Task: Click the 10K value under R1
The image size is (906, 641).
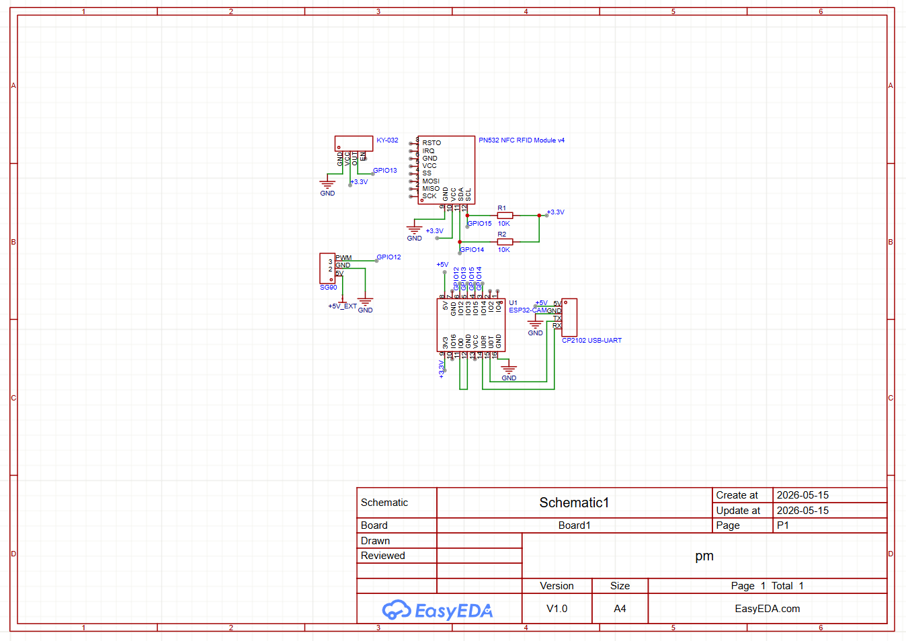Action: (x=504, y=224)
